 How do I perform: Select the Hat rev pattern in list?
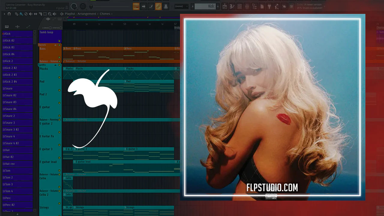pyautogui.click(x=17, y=164)
